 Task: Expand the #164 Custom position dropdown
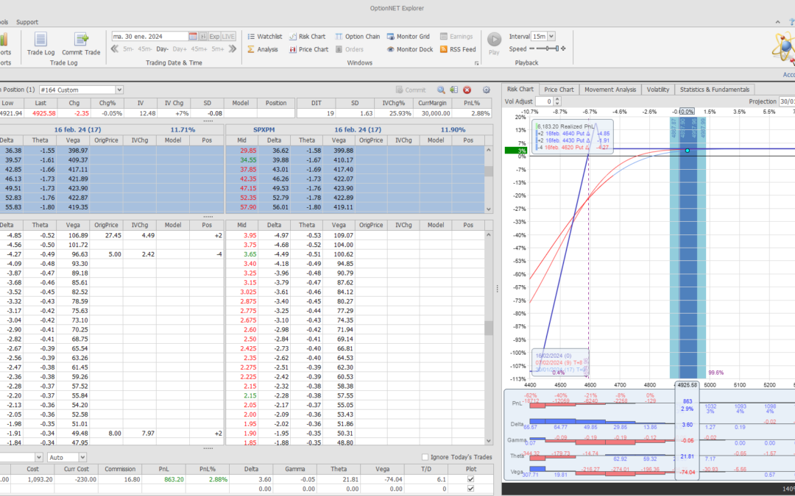pos(119,90)
